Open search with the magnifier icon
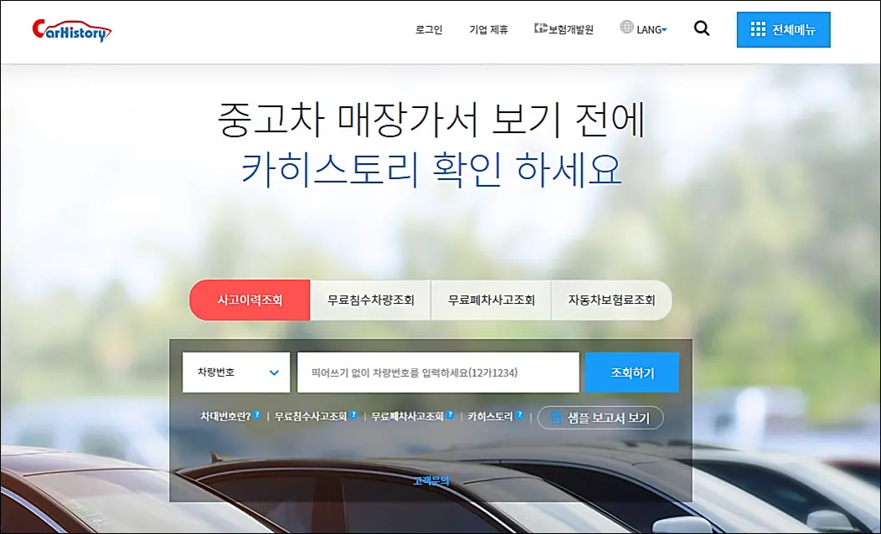This screenshot has width=881, height=534. click(701, 28)
